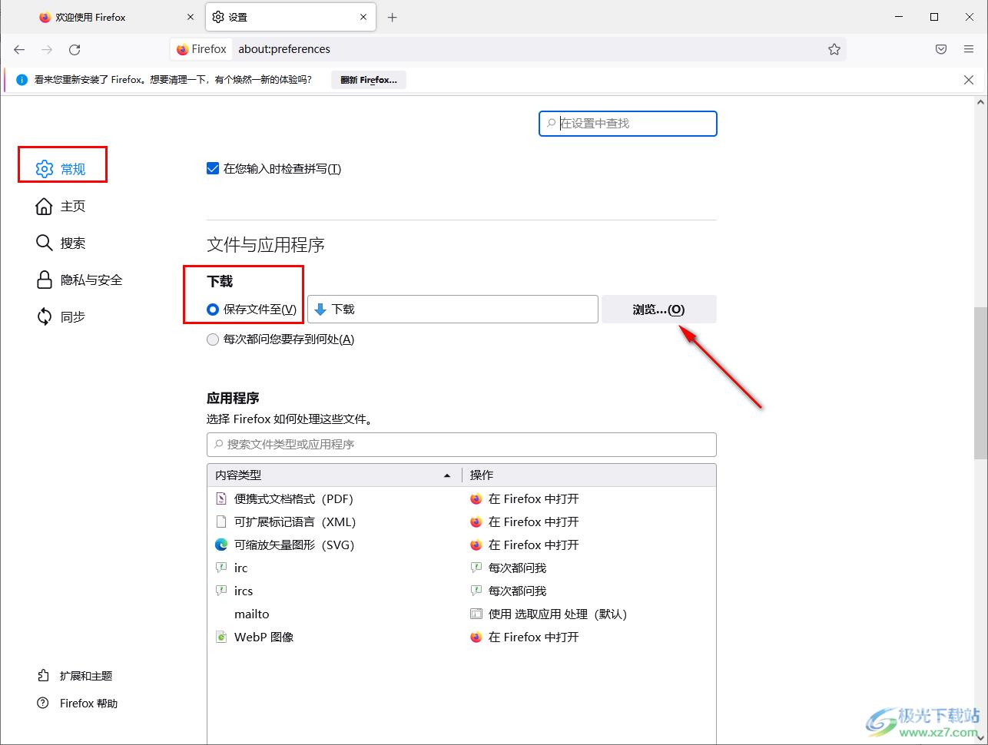
Task: Select the 可缩放矢量图形 (SVG) row
Action: (x=462, y=545)
